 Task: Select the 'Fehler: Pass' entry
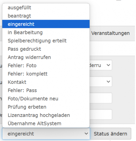(x=46, y=90)
